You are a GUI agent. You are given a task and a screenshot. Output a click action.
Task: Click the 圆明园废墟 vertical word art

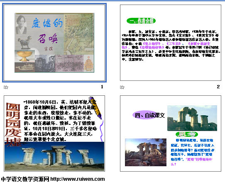(13, 124)
